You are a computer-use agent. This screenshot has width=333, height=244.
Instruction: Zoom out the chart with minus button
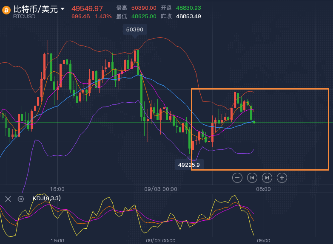point(238,178)
